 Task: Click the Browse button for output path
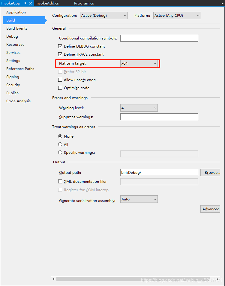coord(210,173)
